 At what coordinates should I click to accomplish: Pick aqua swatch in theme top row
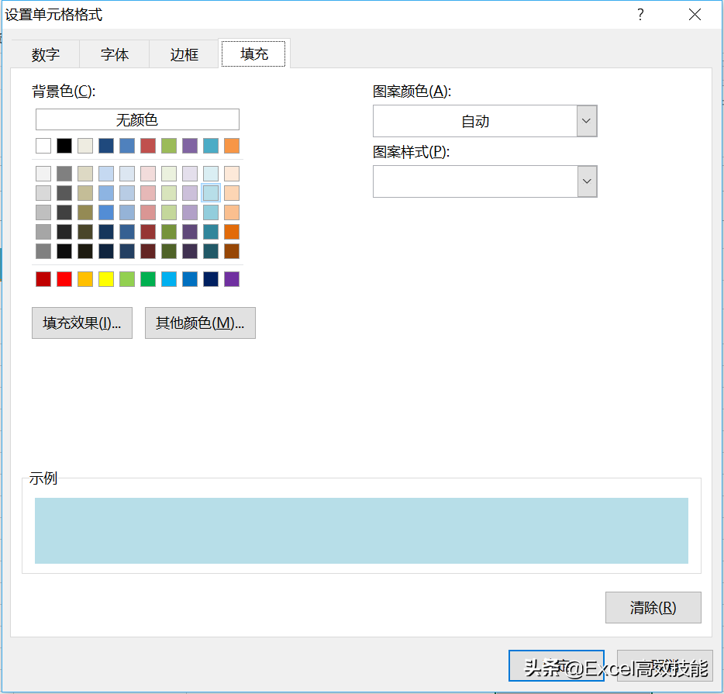(211, 146)
